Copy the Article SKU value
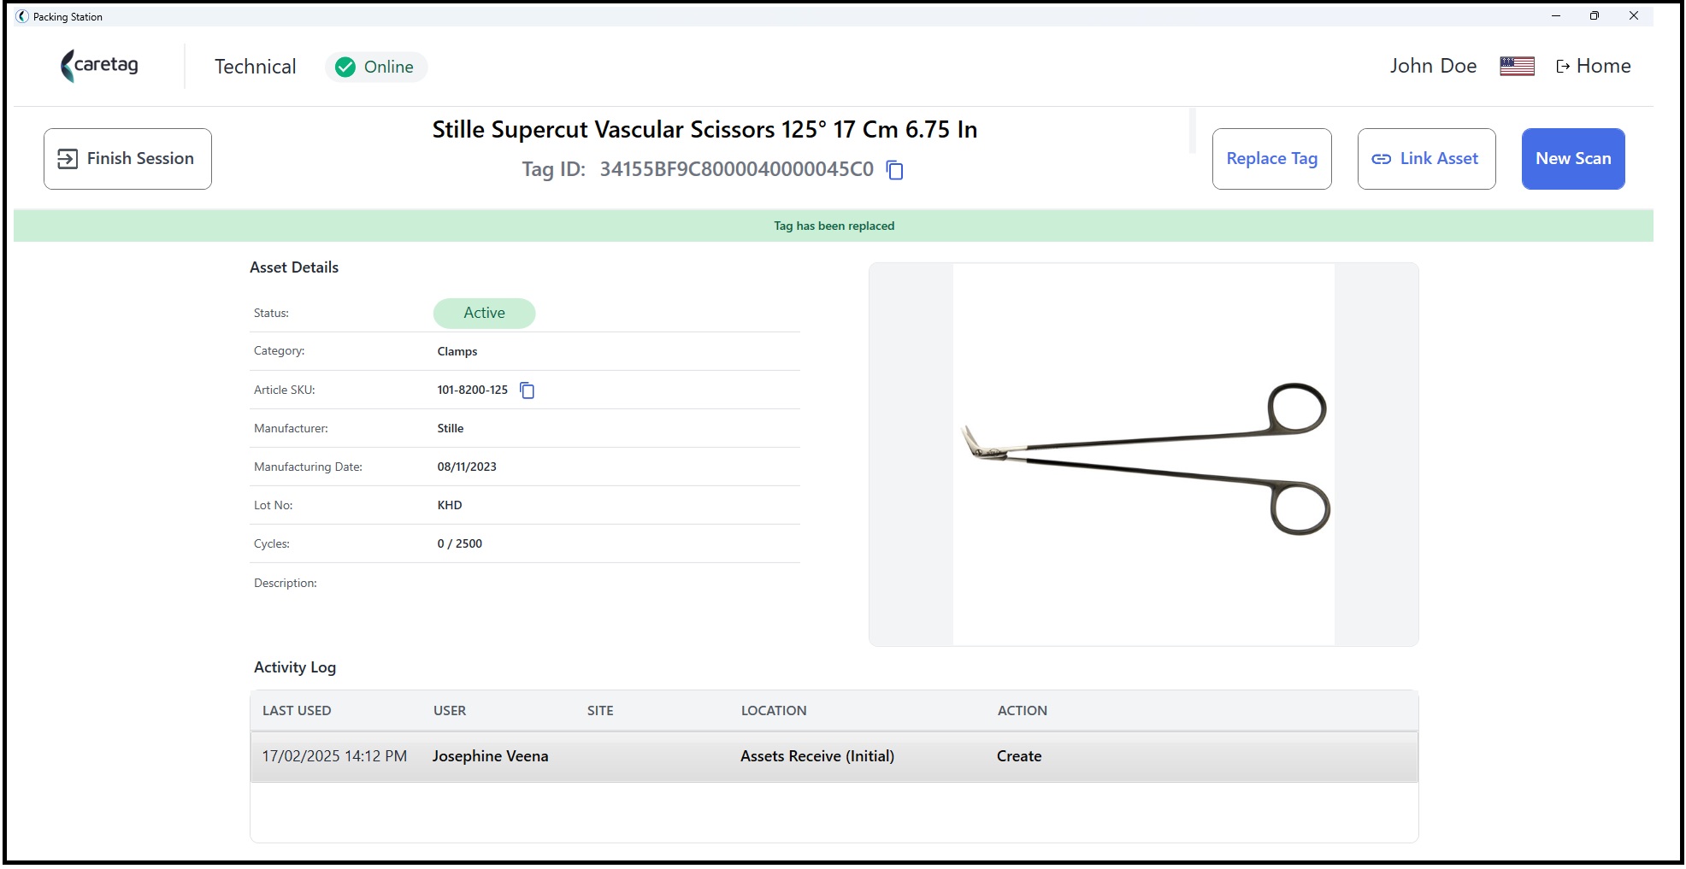The height and width of the screenshot is (869, 1686). (x=528, y=390)
